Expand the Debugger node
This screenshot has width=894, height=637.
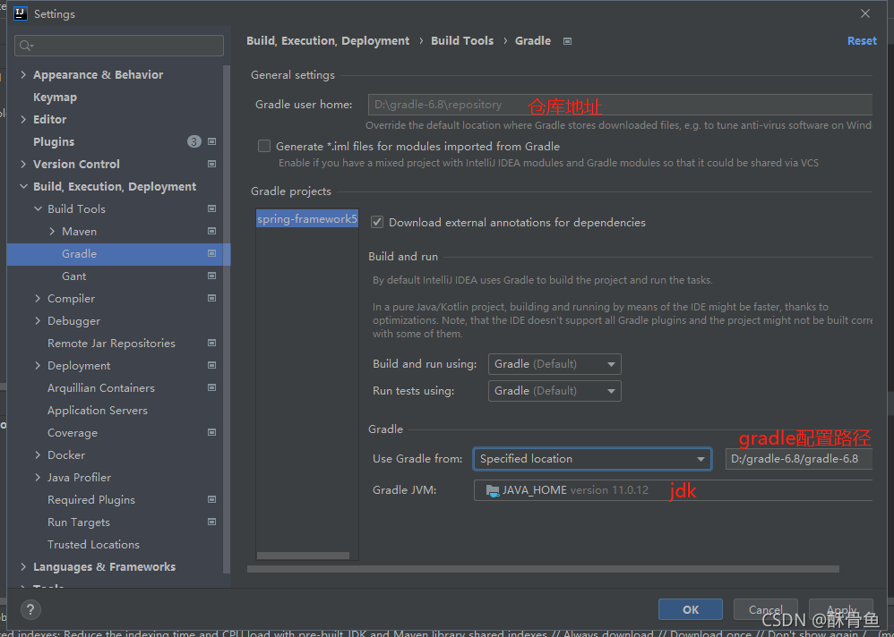38,321
